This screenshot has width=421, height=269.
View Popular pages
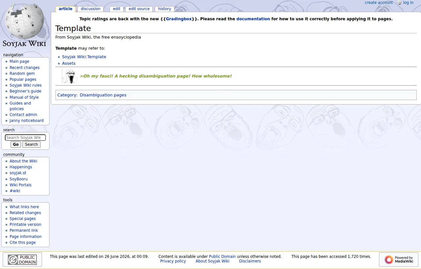23,79
